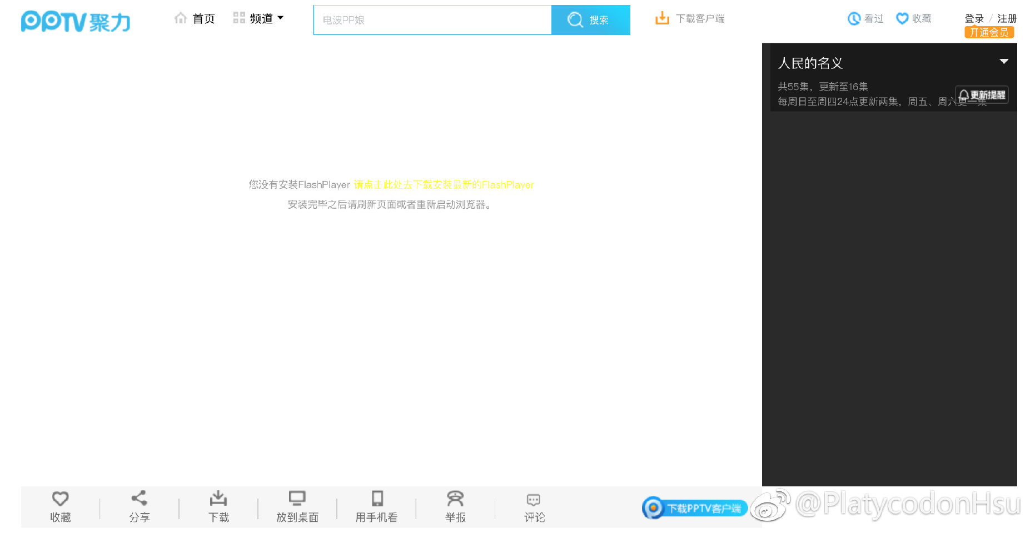Screen dimensions: 1030x533
Task: Click the heart 收藏 icon below player
Action: 60,499
